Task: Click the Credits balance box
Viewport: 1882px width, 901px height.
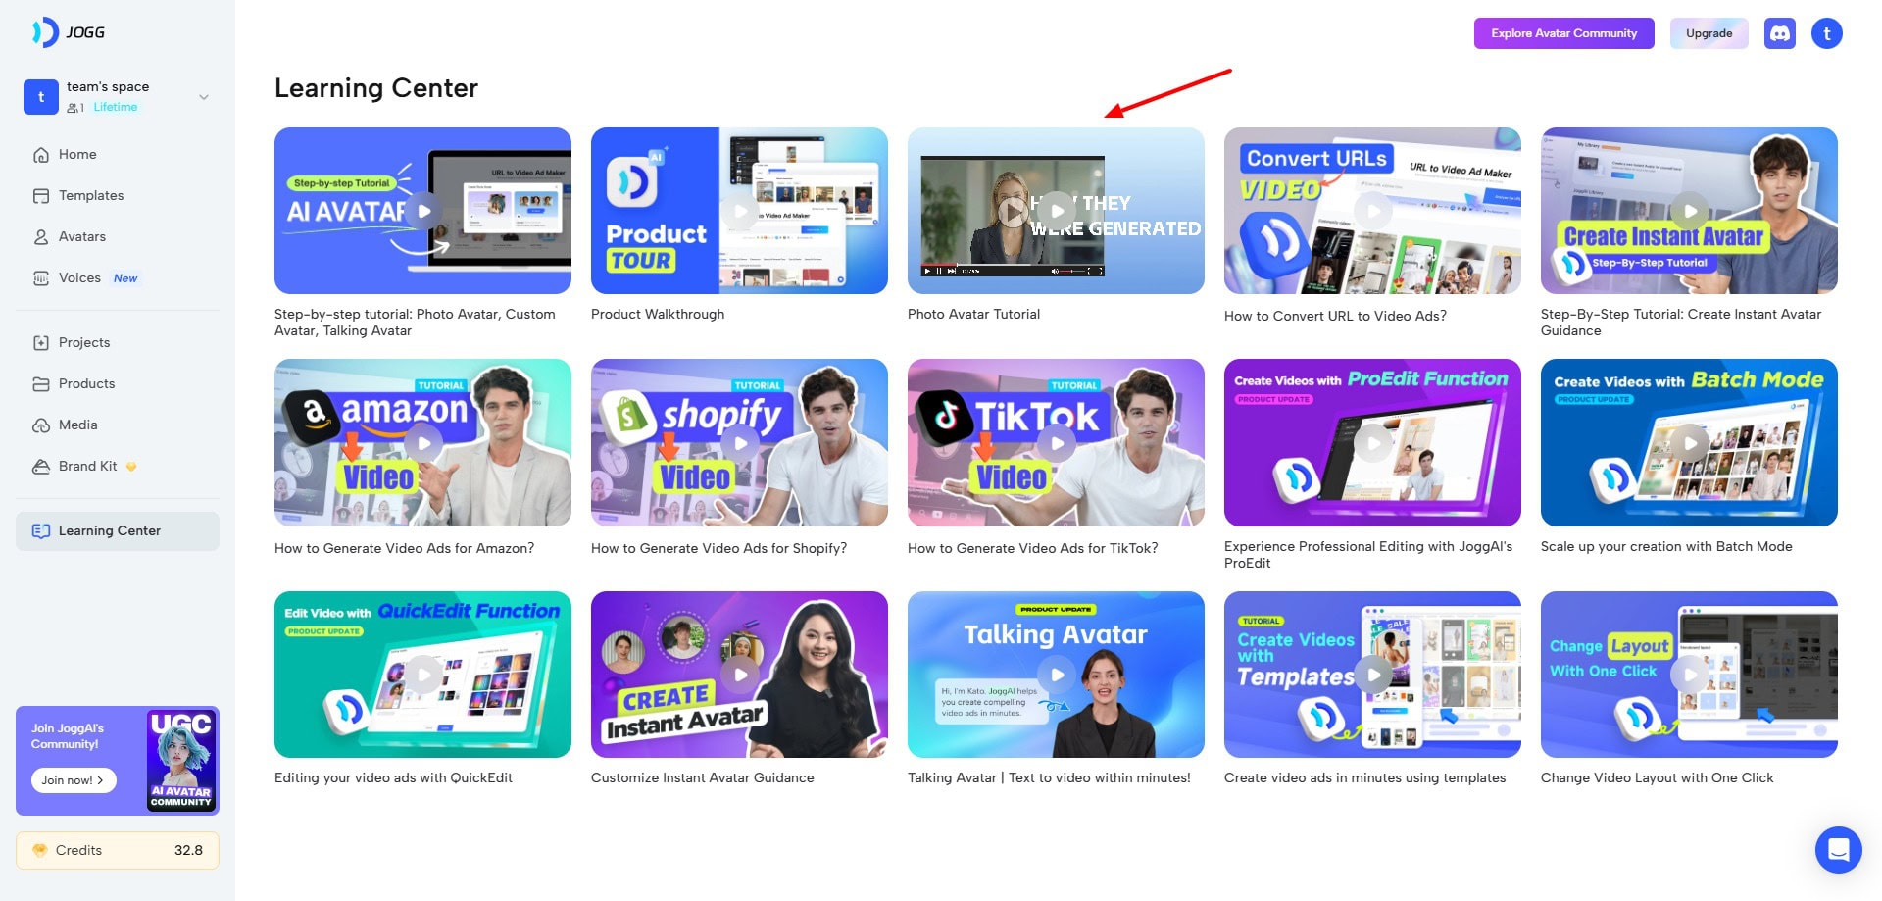Action: 118,850
